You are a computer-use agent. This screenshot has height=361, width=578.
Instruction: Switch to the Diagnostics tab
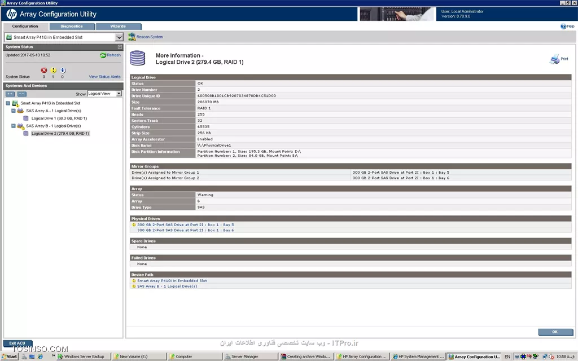[x=72, y=27]
